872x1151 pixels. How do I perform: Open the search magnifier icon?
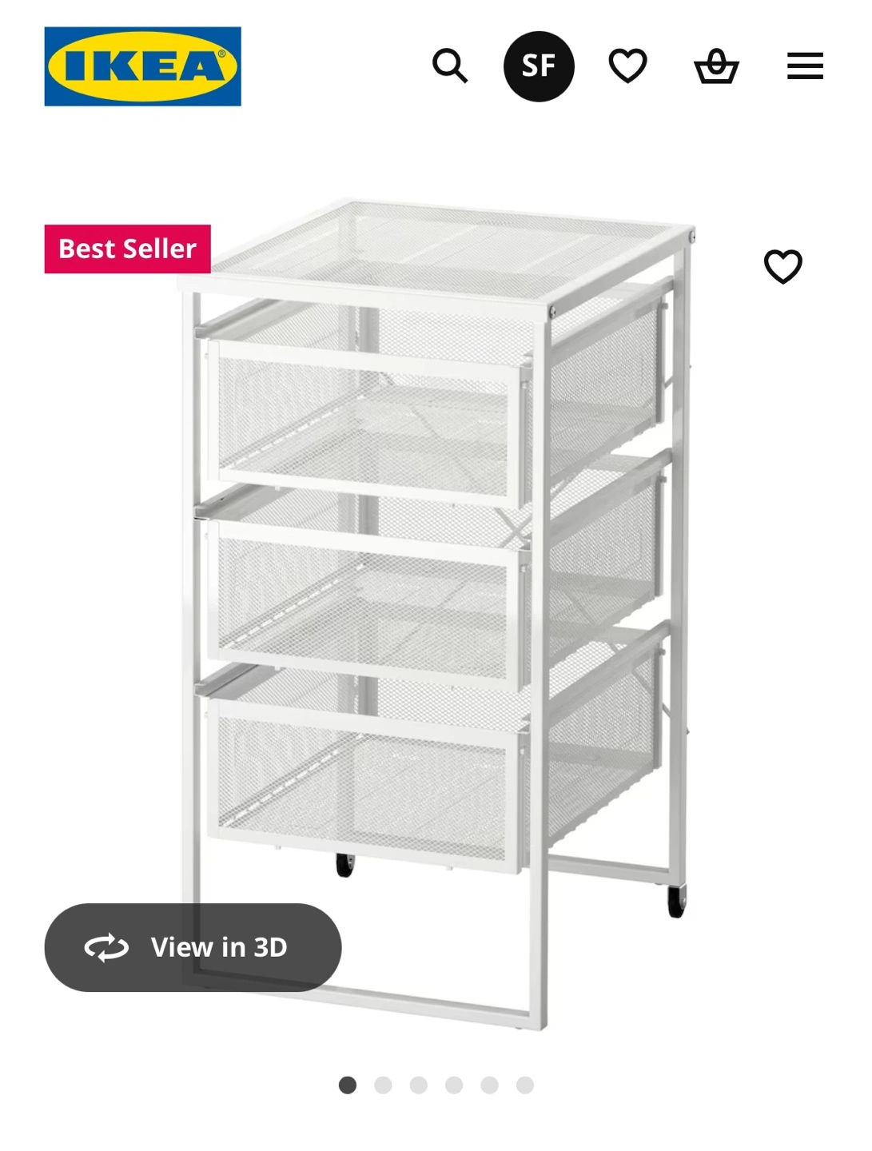pyautogui.click(x=450, y=66)
